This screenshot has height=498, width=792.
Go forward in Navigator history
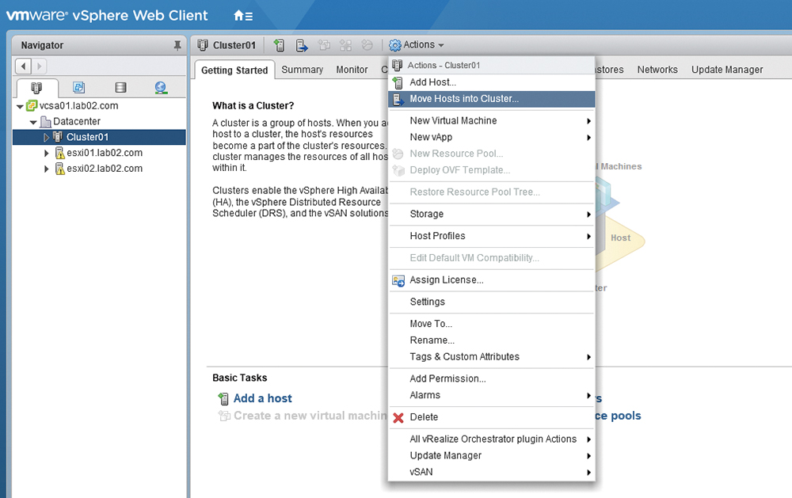coord(40,67)
